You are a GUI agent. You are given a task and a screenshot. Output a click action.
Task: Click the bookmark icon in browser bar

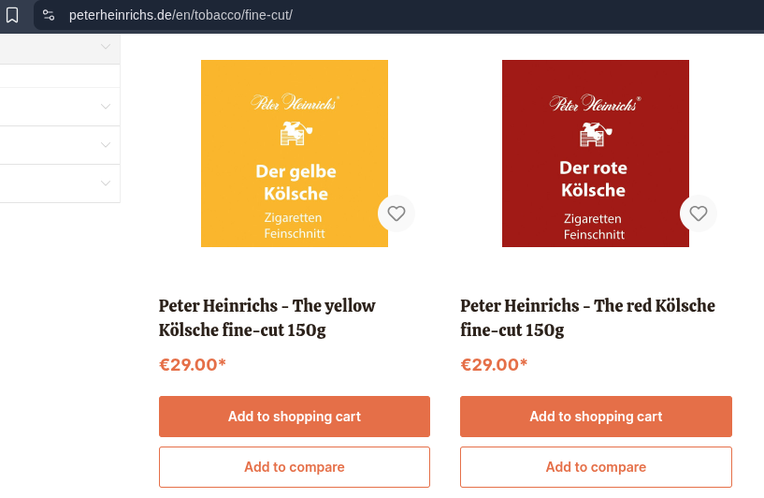click(x=12, y=15)
